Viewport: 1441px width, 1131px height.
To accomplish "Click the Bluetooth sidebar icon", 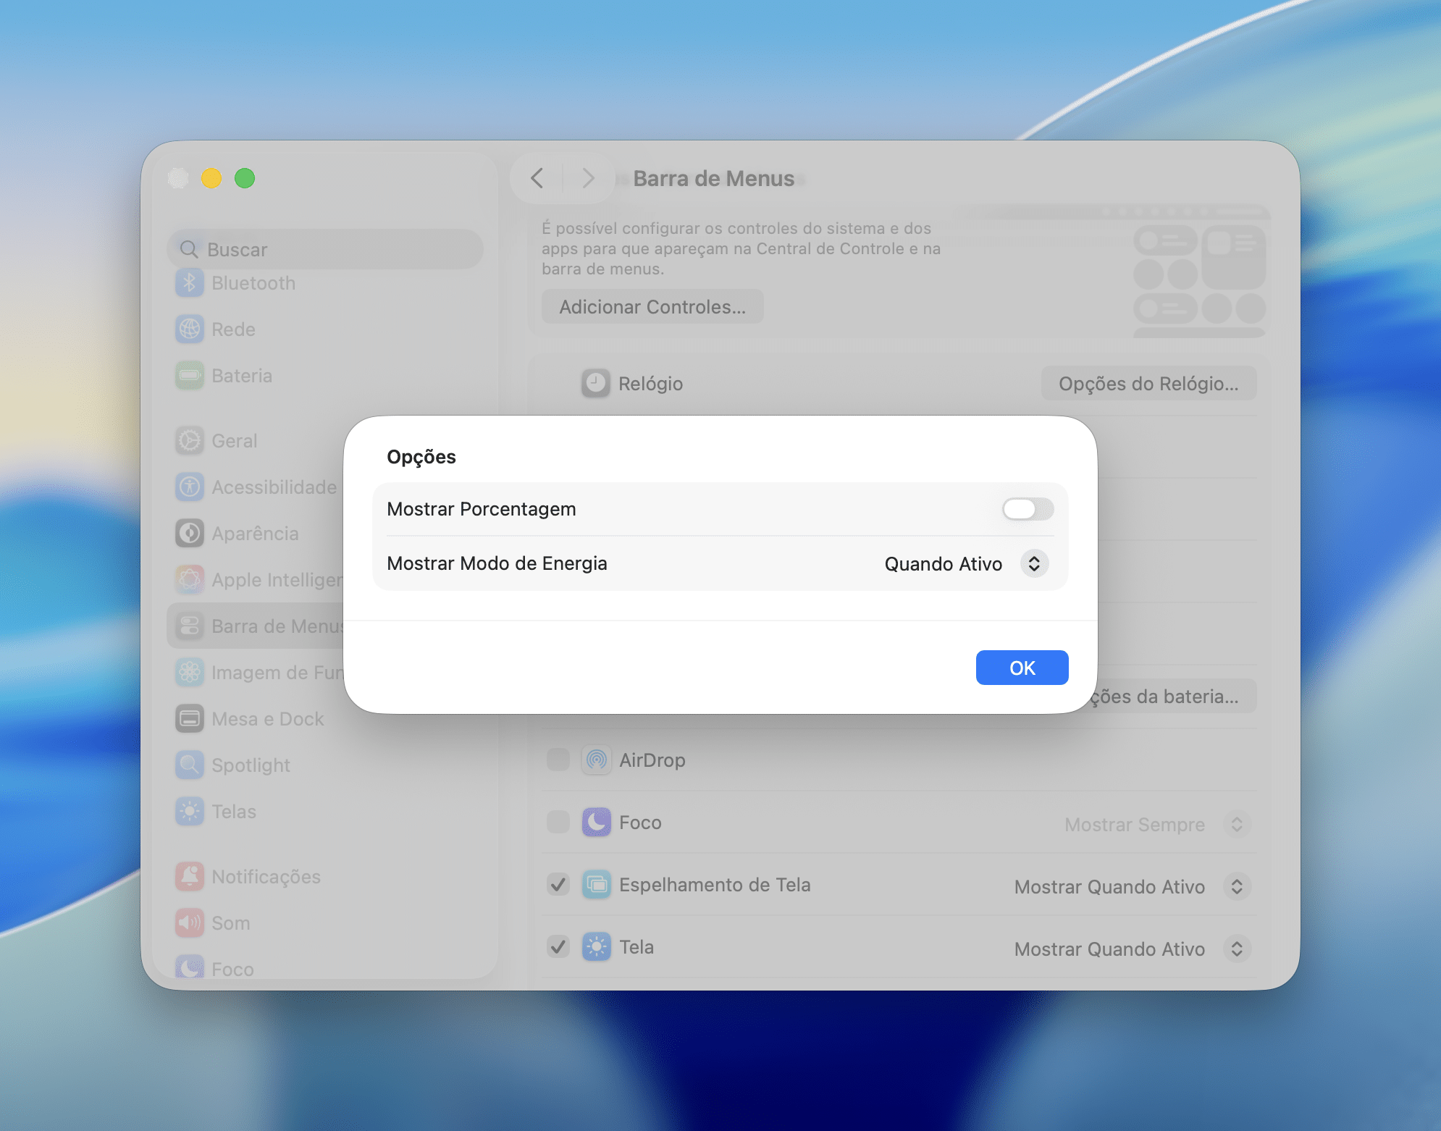I will (x=190, y=283).
